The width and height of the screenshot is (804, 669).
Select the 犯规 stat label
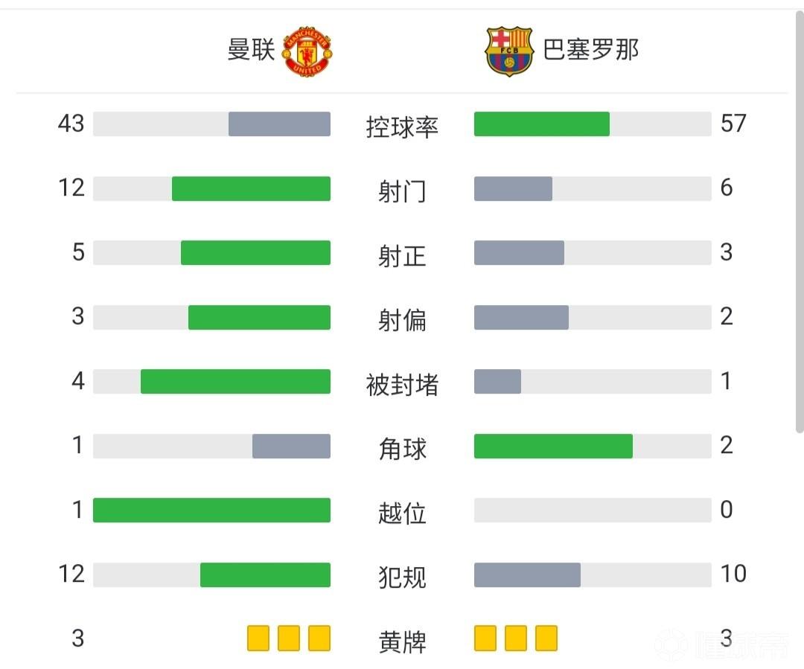(x=402, y=577)
